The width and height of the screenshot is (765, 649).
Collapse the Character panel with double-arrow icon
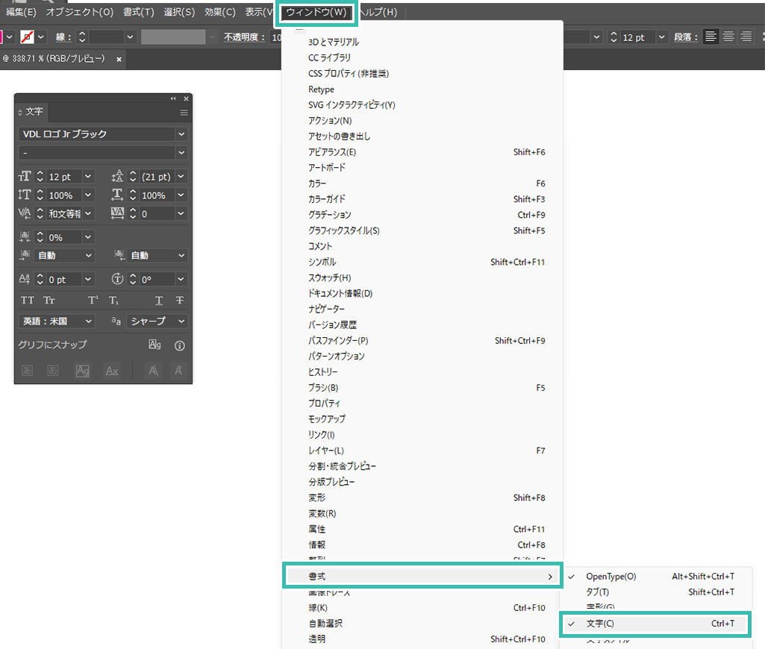point(173,98)
